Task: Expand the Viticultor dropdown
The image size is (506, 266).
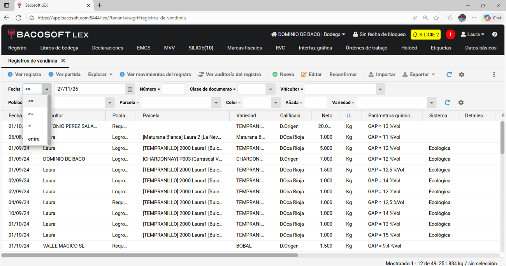Action: pos(380,89)
